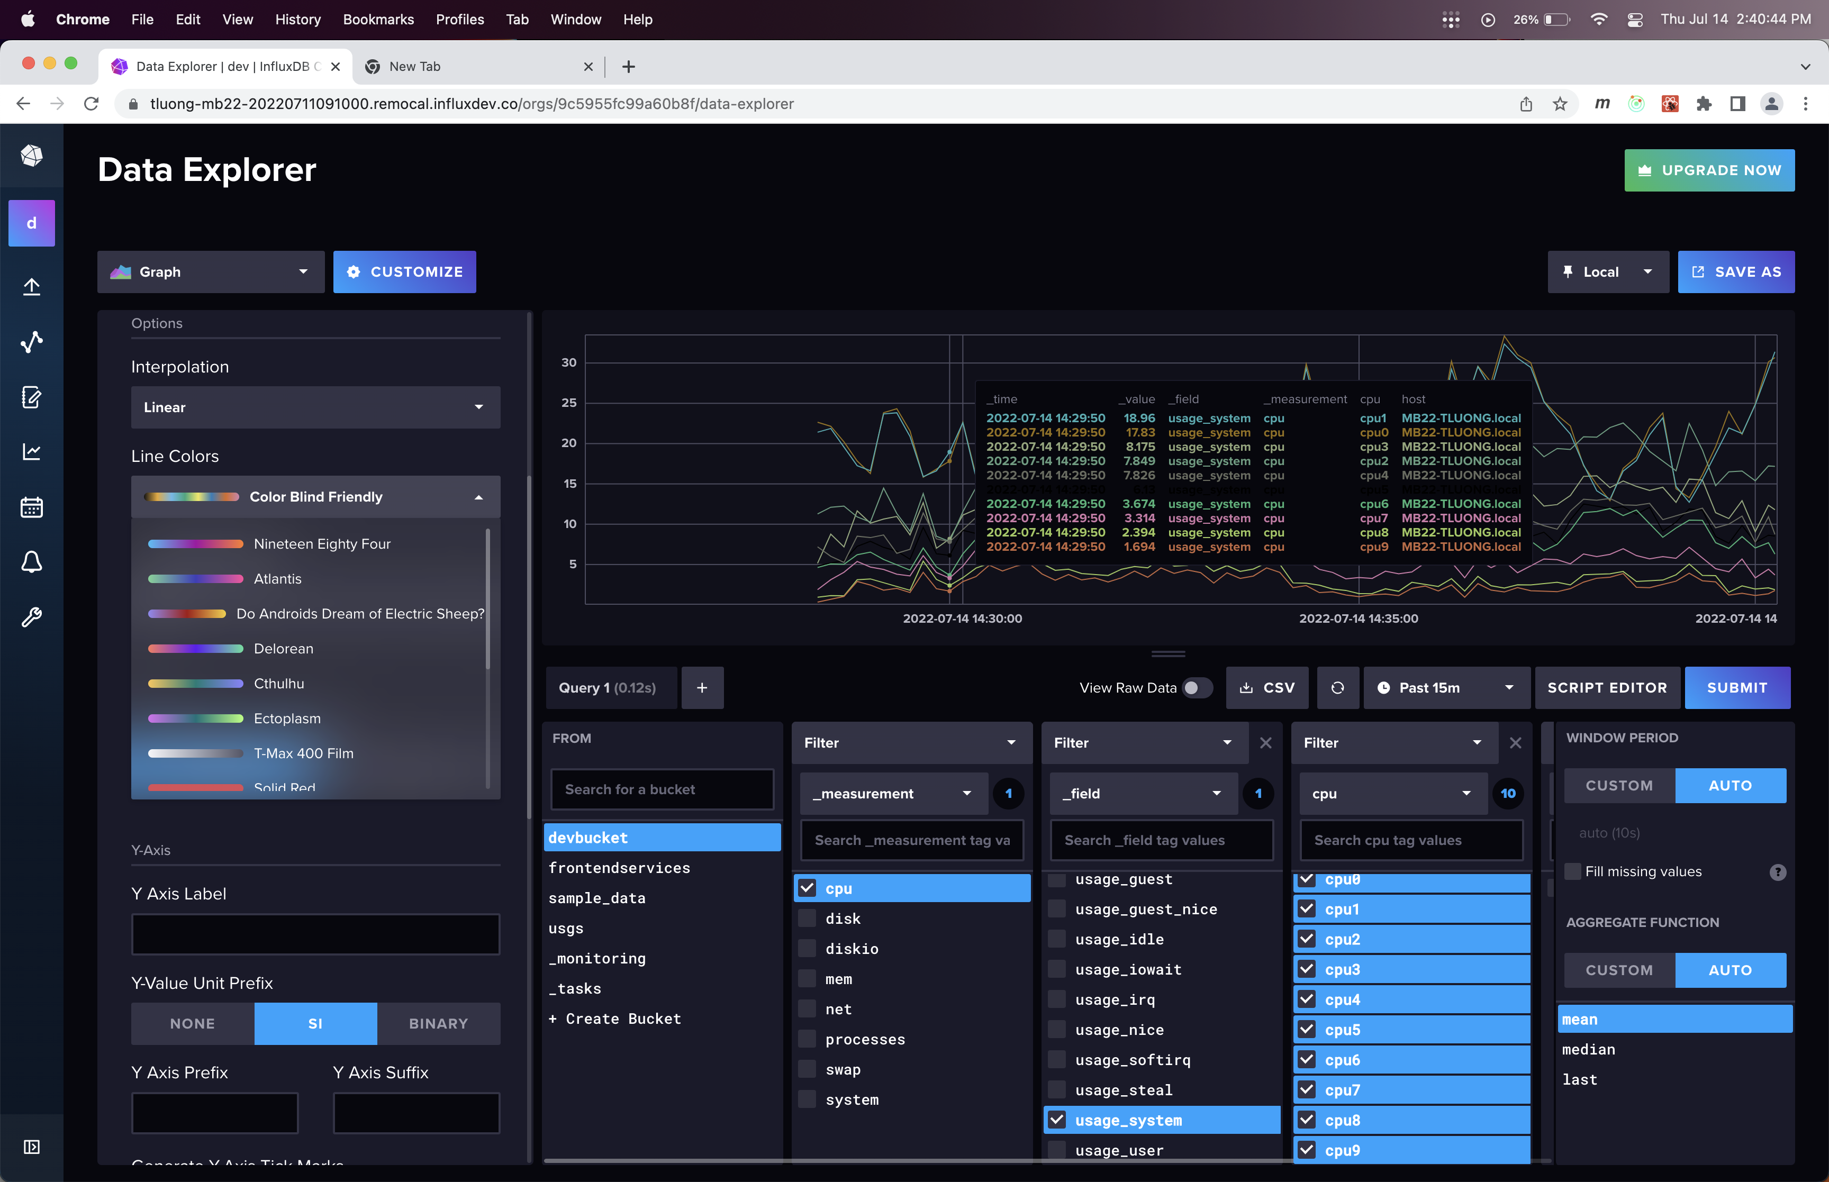Open the Bookmarks menu in menu bar
This screenshot has height=1182, width=1829.
(378, 19)
